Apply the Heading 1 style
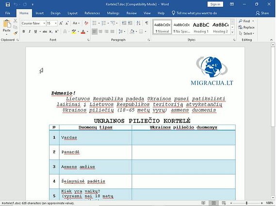This screenshot has width=276, height=206. (201, 27)
